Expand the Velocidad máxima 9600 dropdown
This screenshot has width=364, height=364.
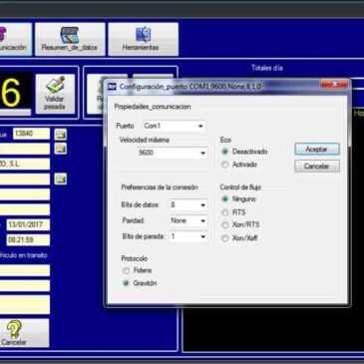pyautogui.click(x=173, y=153)
